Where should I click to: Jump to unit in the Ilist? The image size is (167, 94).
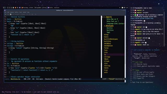106,72
